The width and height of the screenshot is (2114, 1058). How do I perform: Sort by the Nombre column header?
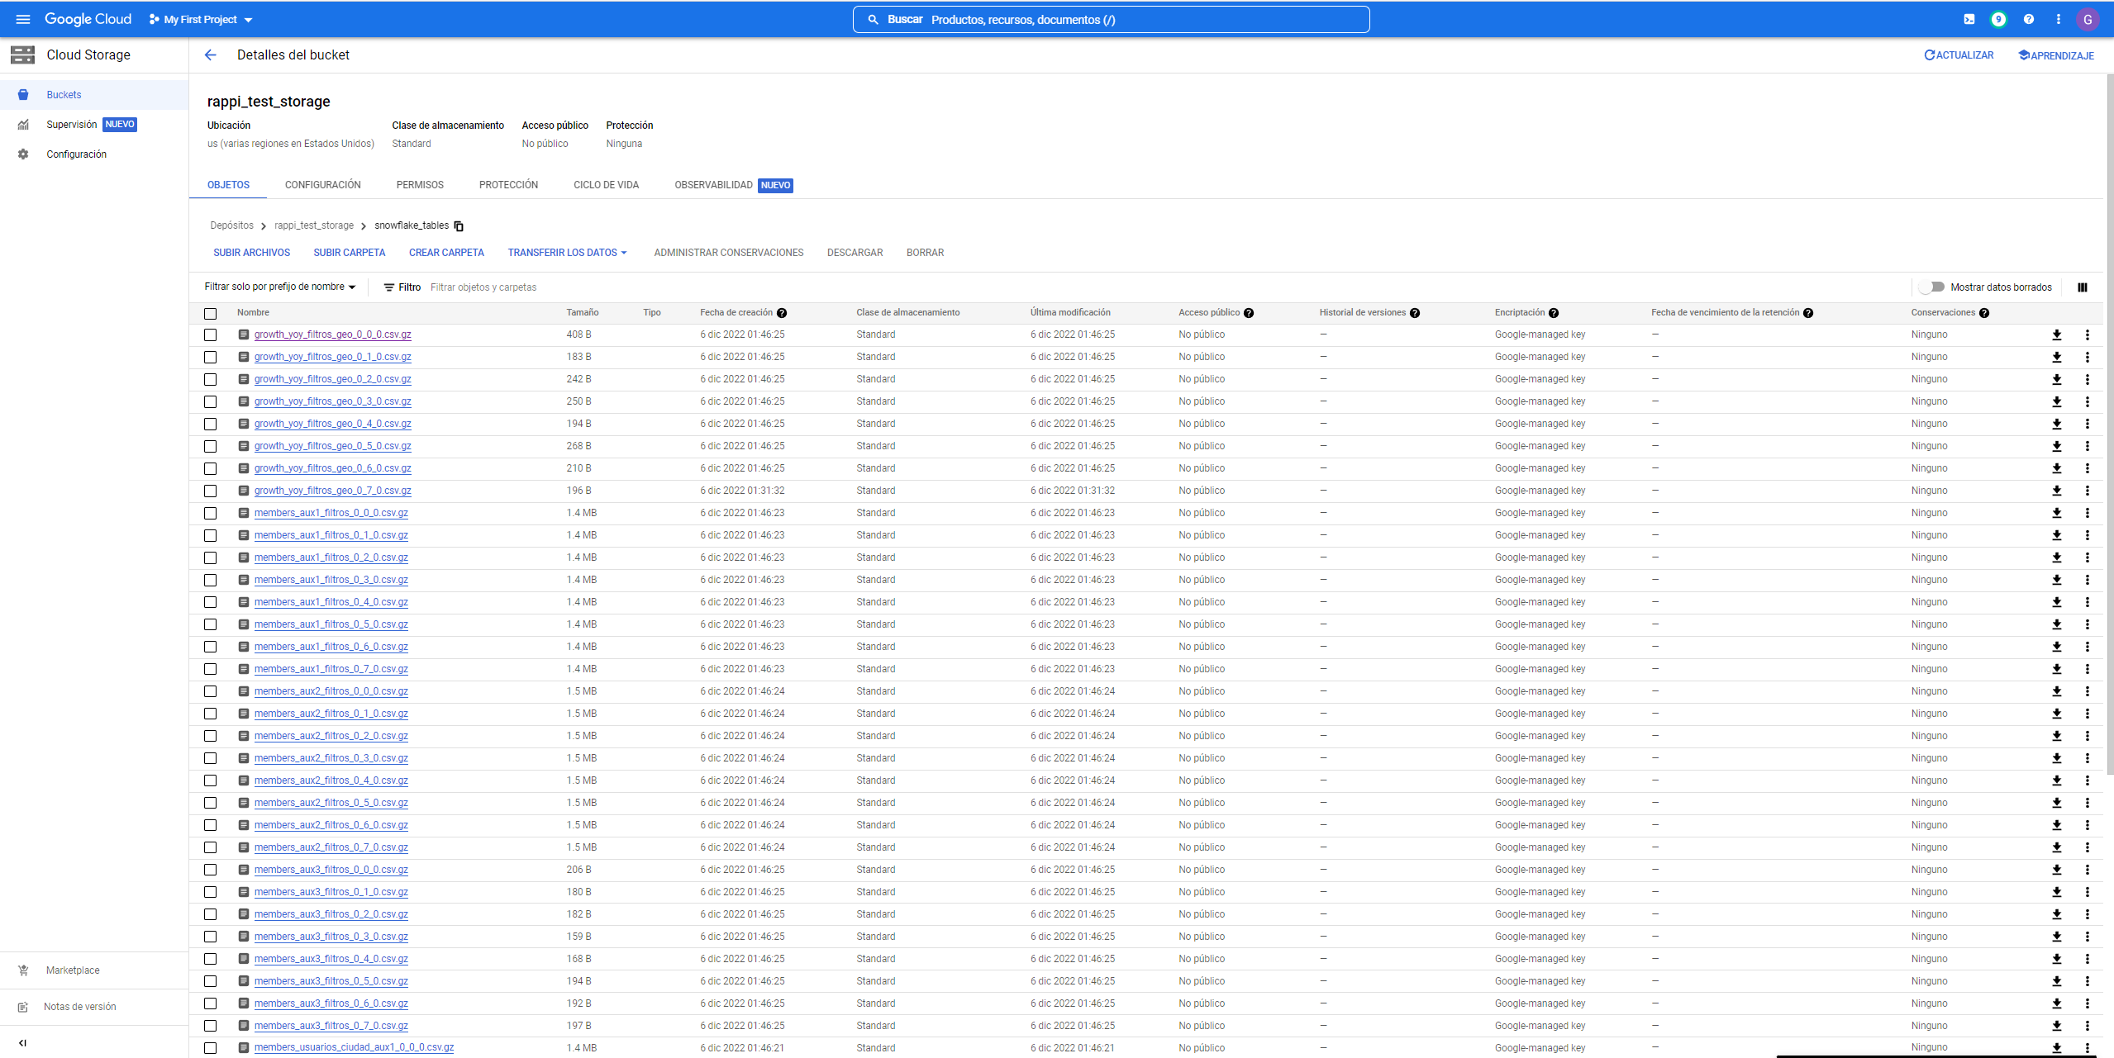253,313
